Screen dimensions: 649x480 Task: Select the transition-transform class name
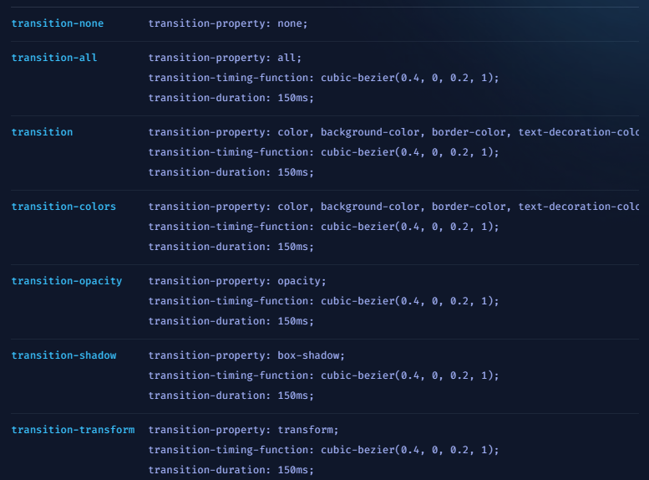tap(73, 430)
